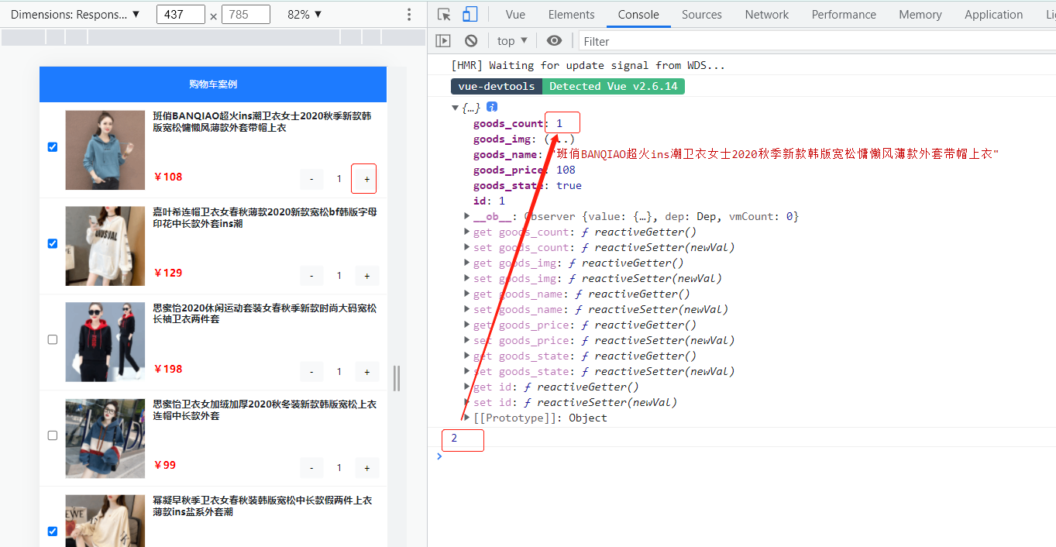Open the device toolbar three-dot menu
Viewport: 1056px width, 547px height.
pos(410,15)
